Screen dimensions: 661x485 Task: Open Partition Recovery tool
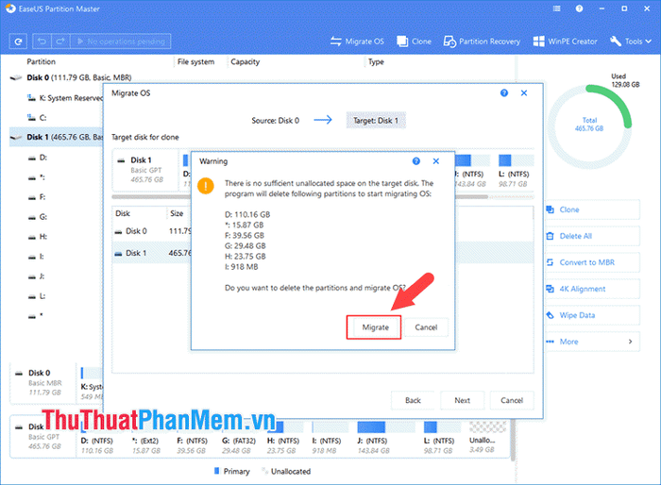click(x=482, y=42)
